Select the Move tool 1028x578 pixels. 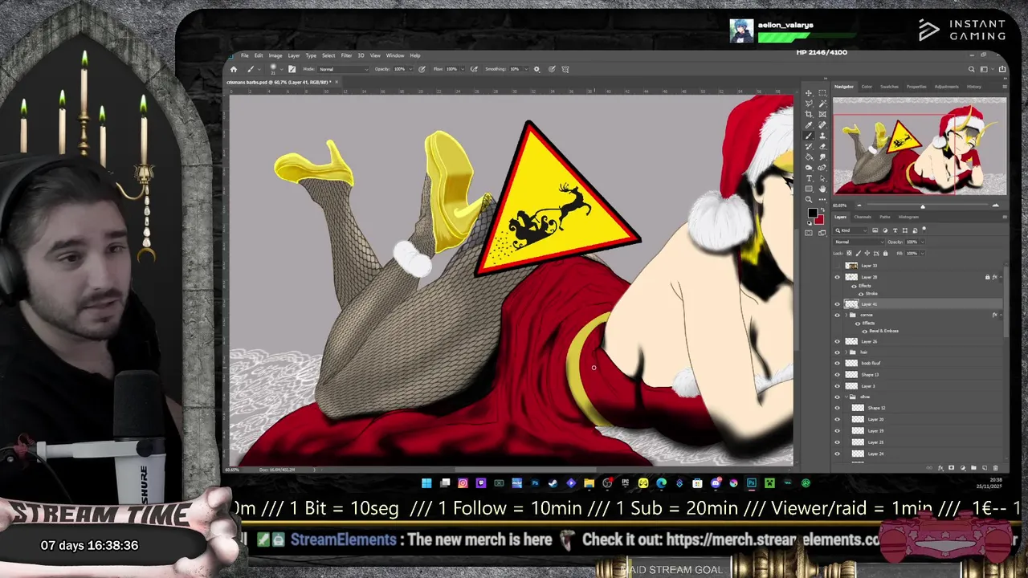click(809, 93)
